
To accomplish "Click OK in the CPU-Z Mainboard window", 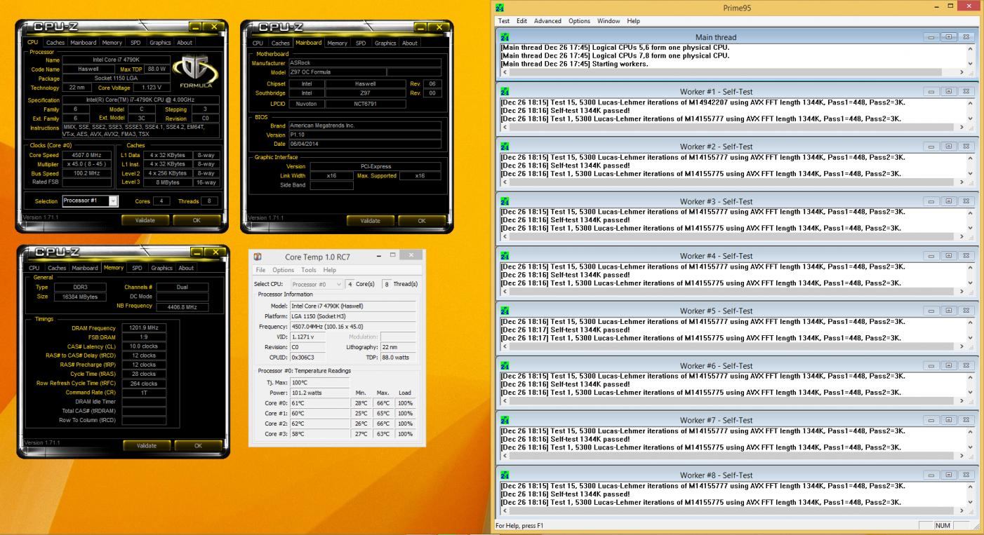I will click(421, 220).
